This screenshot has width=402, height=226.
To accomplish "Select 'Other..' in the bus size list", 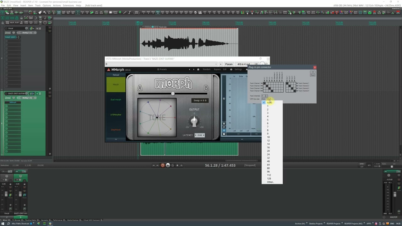I will [272, 182].
